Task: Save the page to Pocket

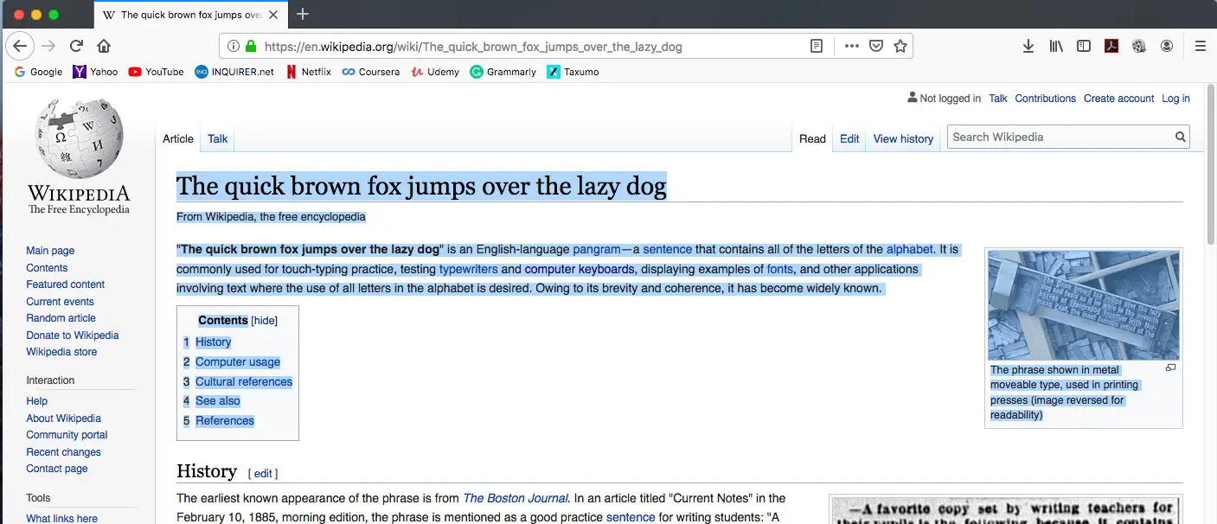Action: pos(875,46)
